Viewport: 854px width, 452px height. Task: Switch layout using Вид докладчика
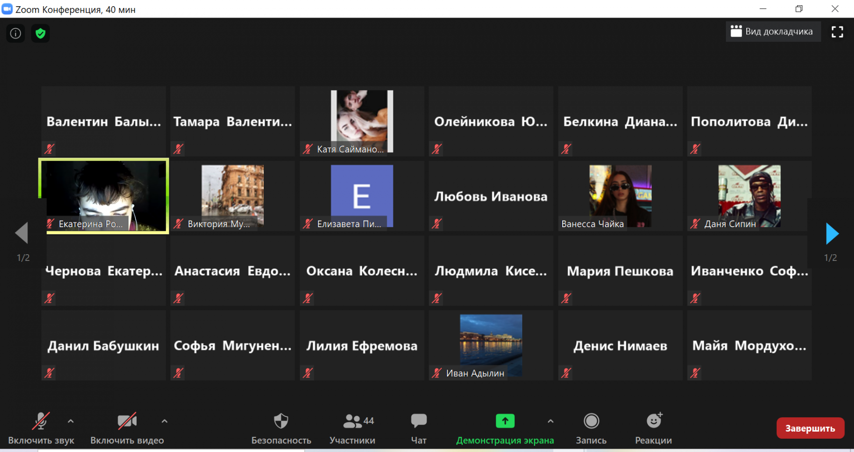click(x=772, y=32)
